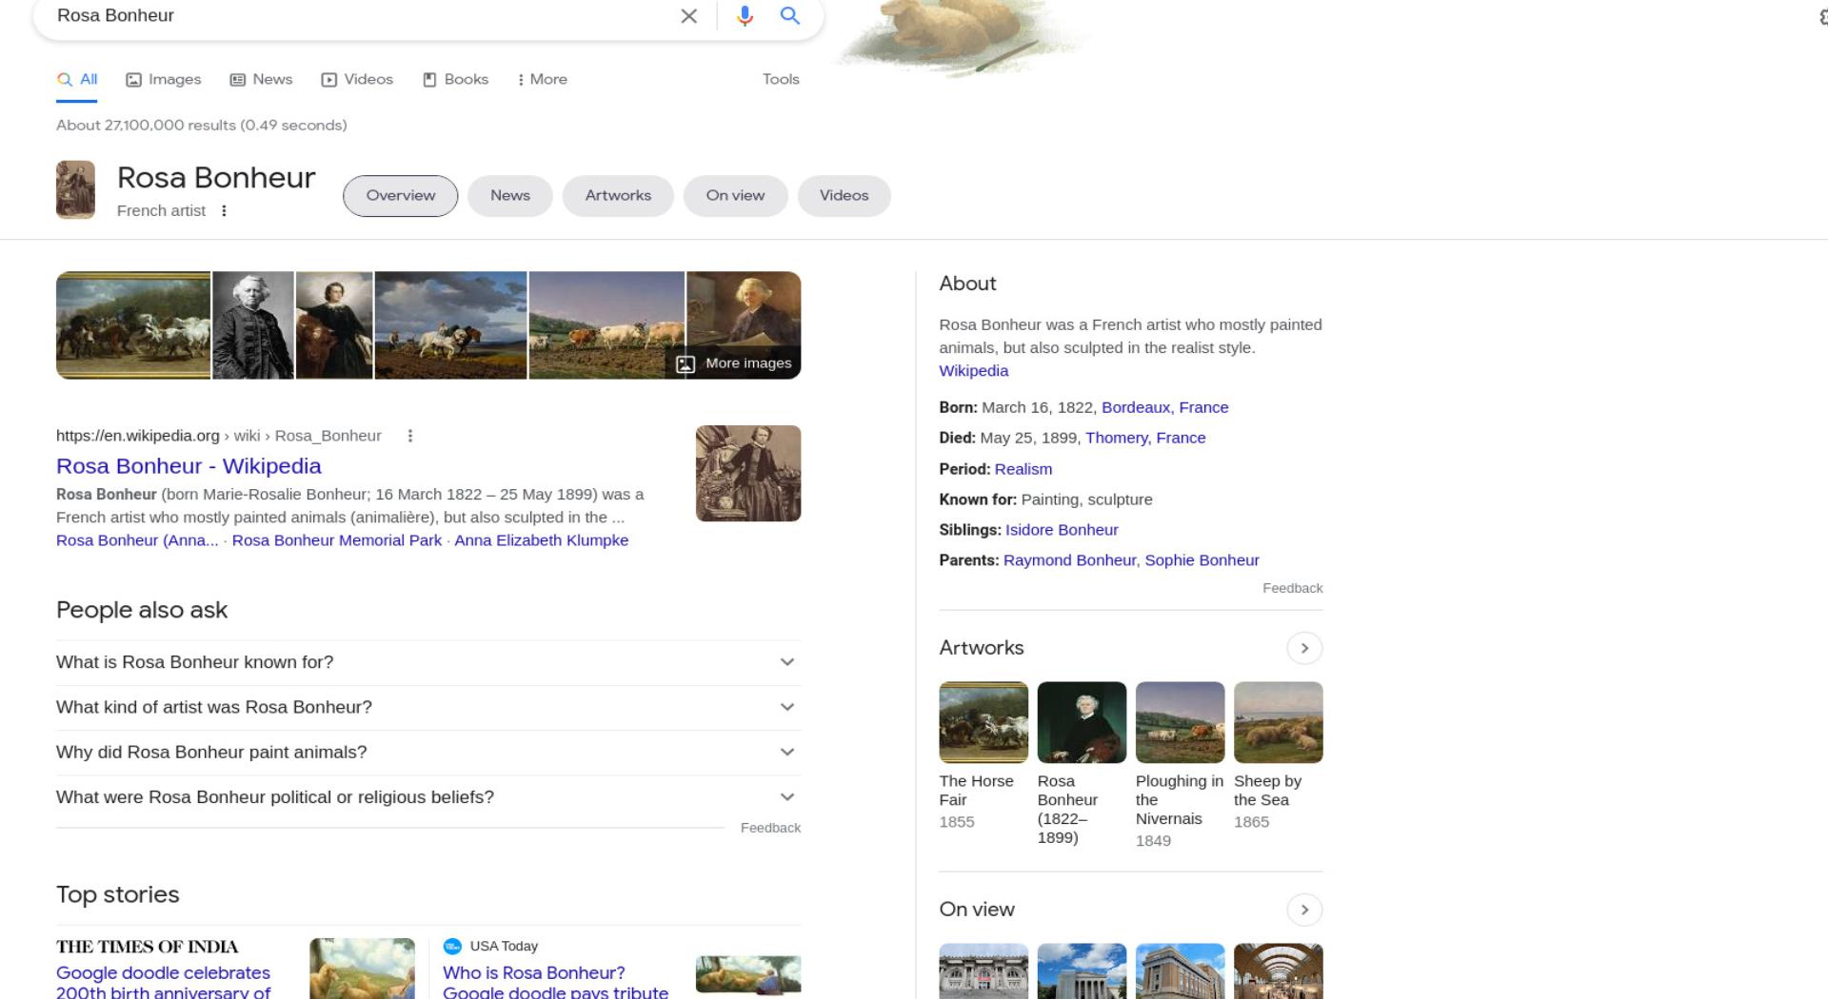Click the USA Today source icon
Screen dimensions: 1828x999
click(452, 947)
